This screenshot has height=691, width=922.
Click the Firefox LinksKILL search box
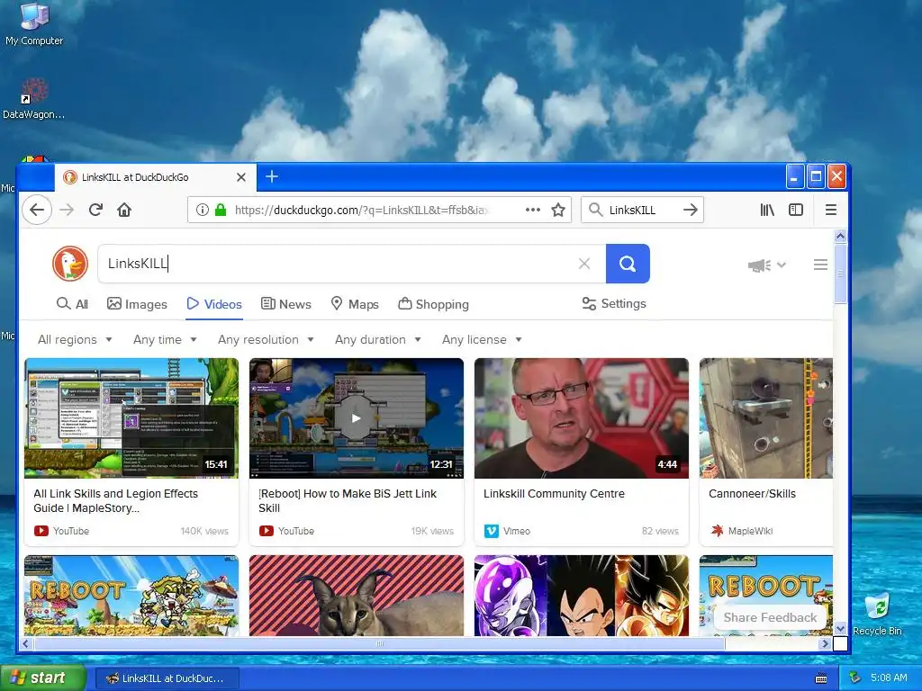[x=644, y=210]
